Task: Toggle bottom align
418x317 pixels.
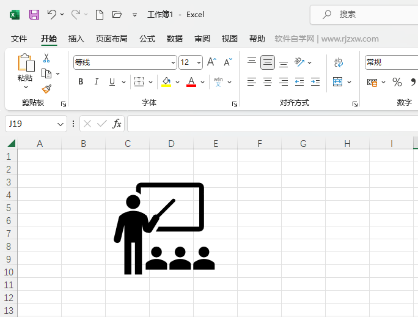Action: pyautogui.click(x=284, y=64)
